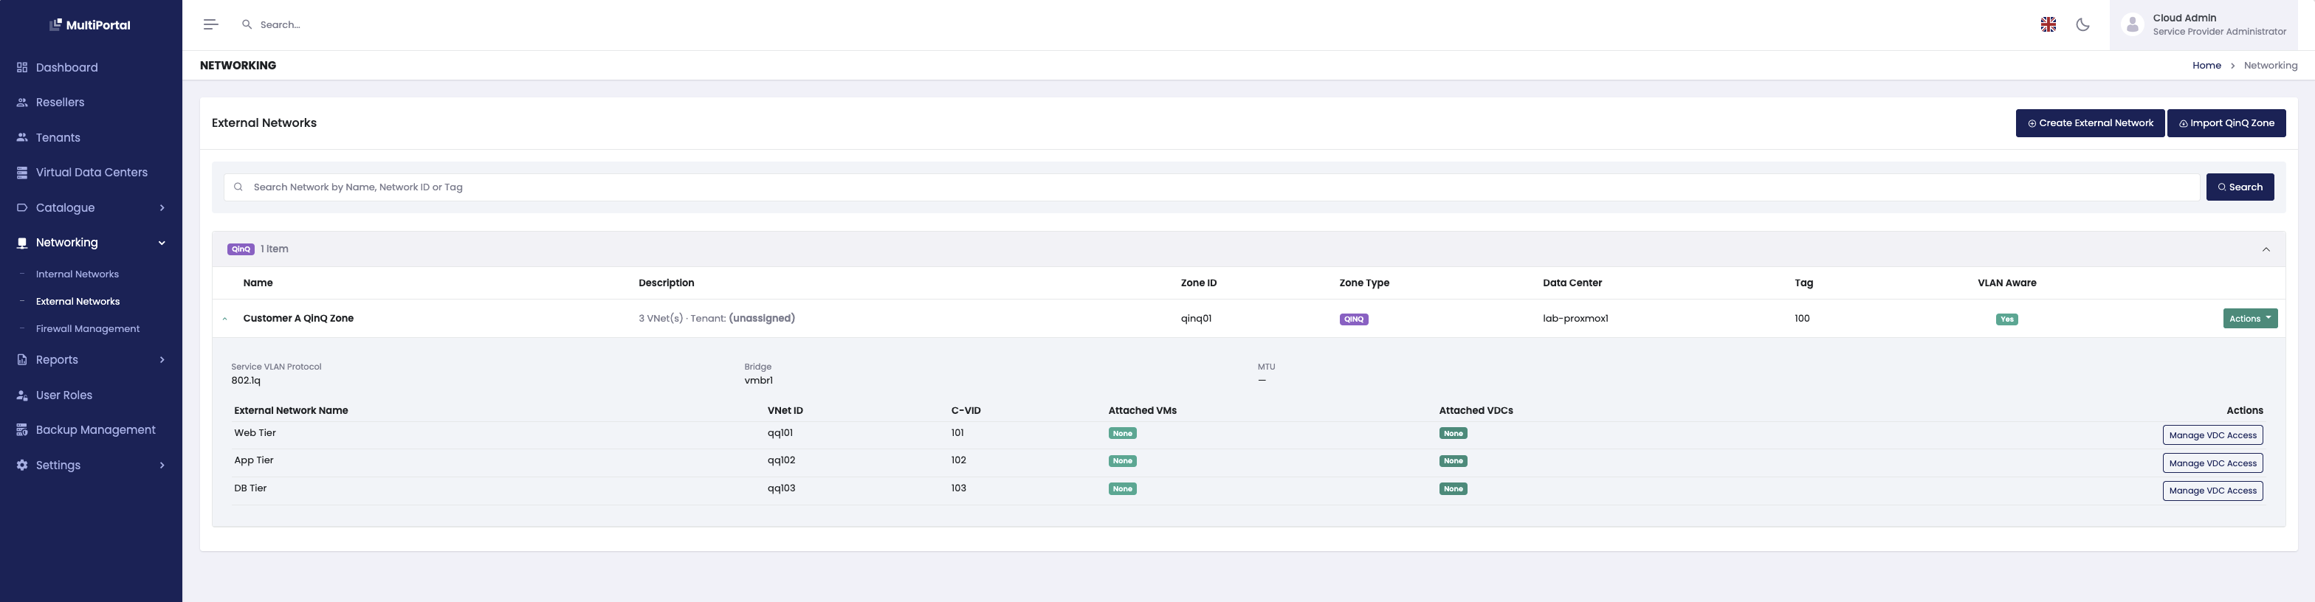Expand the Settings menu chevron

(162, 466)
